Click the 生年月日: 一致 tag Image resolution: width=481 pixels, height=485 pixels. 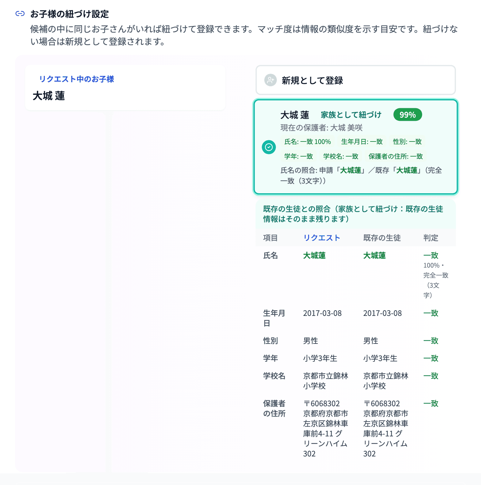[x=362, y=142]
